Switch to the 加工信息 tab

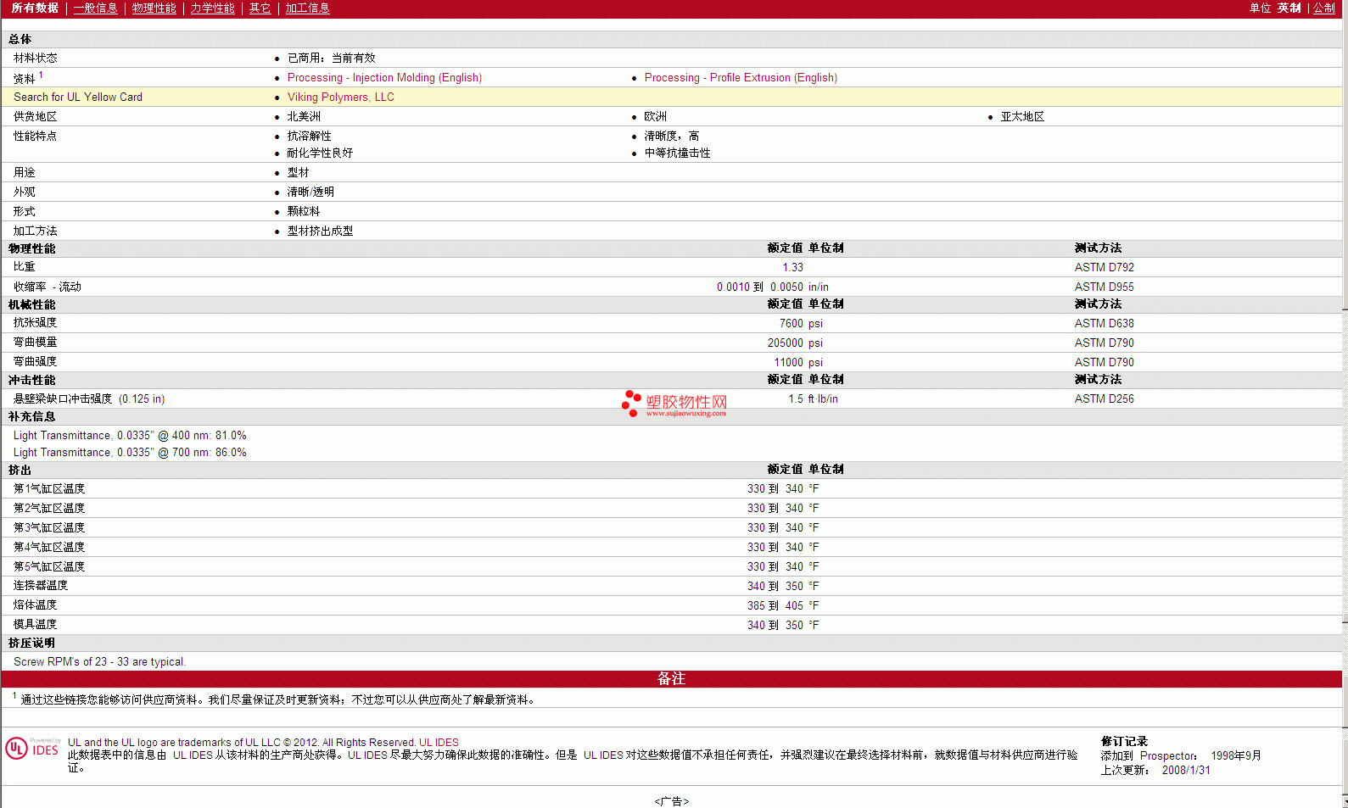307,8
